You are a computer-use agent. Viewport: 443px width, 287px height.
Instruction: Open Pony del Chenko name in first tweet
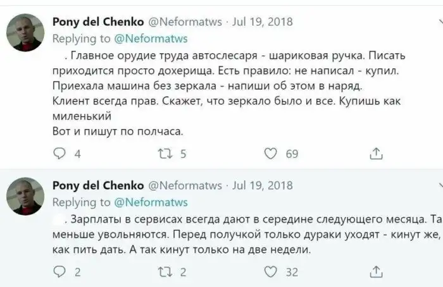[x=97, y=21]
